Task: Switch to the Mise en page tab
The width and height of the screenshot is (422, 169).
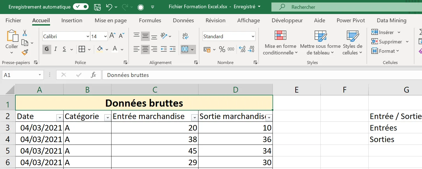Action: [111, 20]
